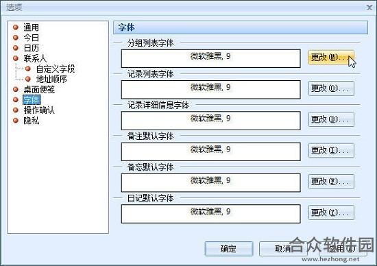Close the 选项 dialog window
This screenshot has width=377, height=266.
[x=369, y=8]
